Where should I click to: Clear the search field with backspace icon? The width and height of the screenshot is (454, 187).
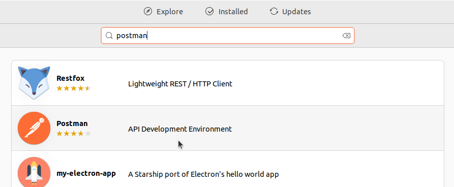click(x=346, y=36)
